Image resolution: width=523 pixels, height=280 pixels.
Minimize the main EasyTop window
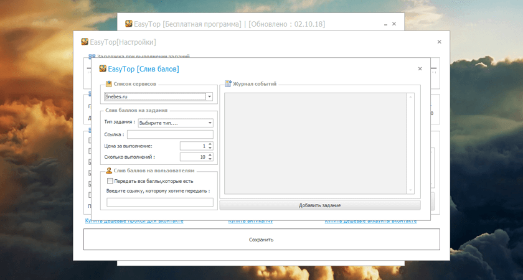click(385, 24)
